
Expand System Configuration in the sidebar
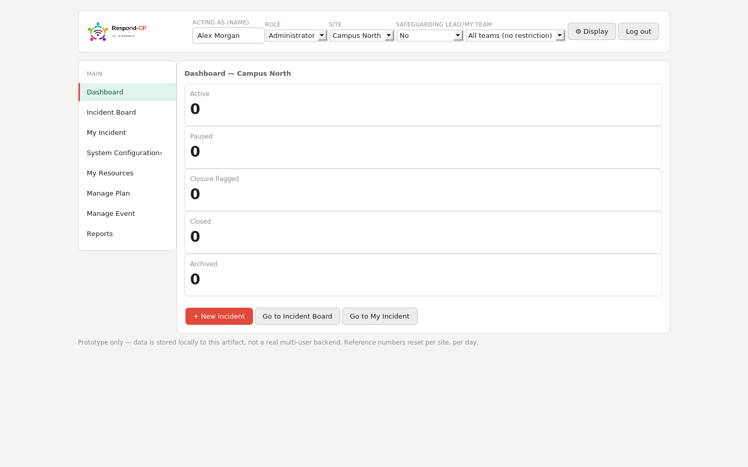tap(127, 153)
